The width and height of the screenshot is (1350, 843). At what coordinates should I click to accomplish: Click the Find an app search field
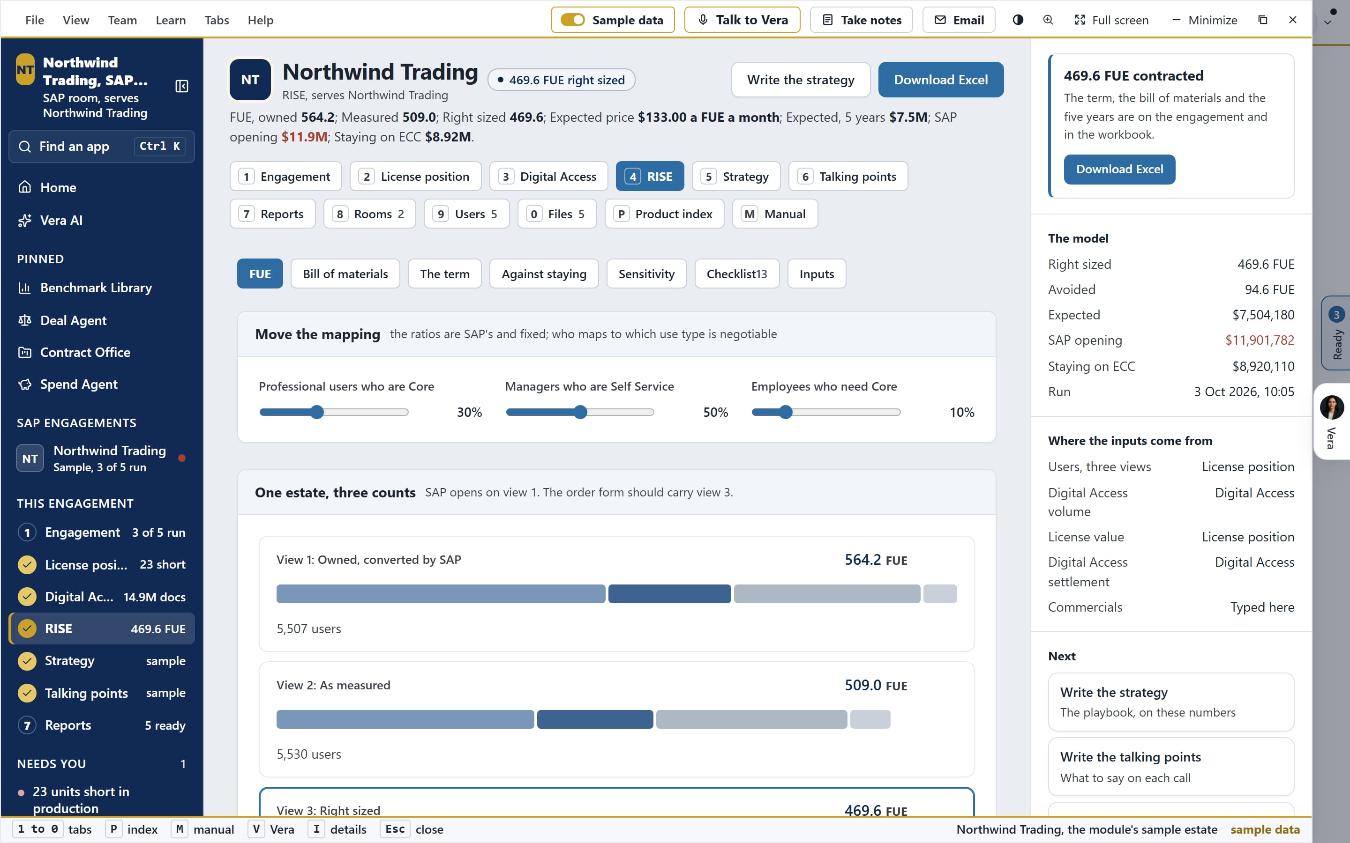pos(102,147)
